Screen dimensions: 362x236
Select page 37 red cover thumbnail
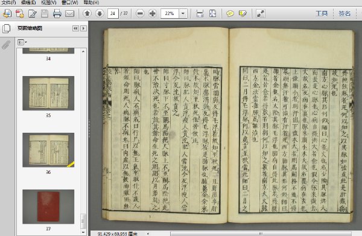coord(48,206)
